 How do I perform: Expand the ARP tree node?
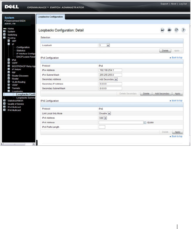point(9,41)
